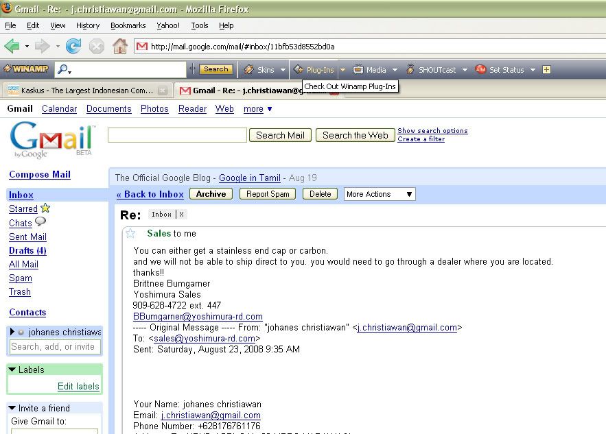Screen dimensions: 606x434
Task: Click the Winamp Search button
Action: click(x=216, y=69)
